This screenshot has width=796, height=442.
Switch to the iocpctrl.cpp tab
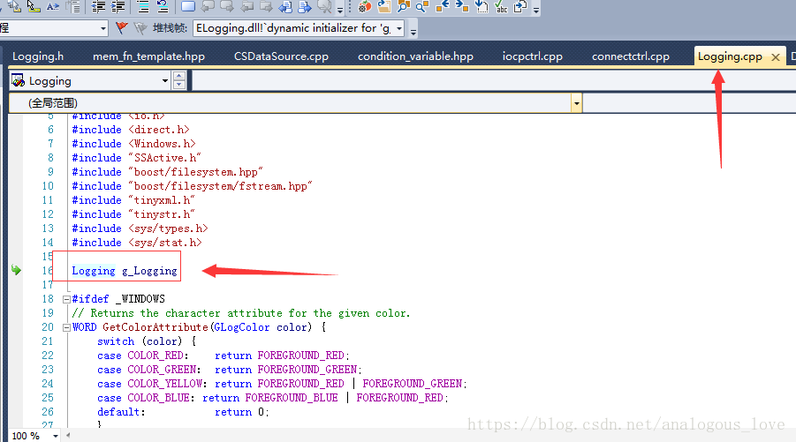[533, 56]
